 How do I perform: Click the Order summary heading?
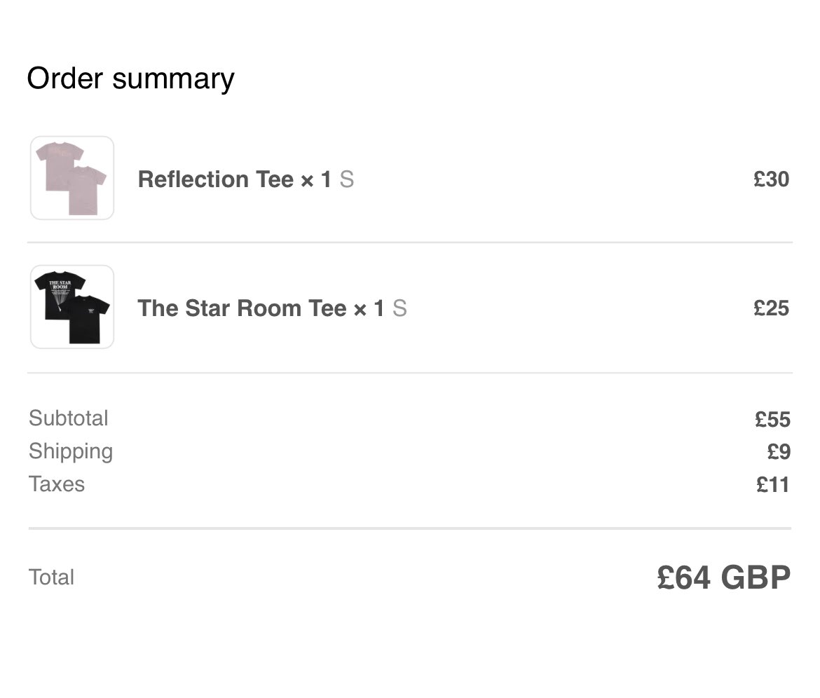131,79
